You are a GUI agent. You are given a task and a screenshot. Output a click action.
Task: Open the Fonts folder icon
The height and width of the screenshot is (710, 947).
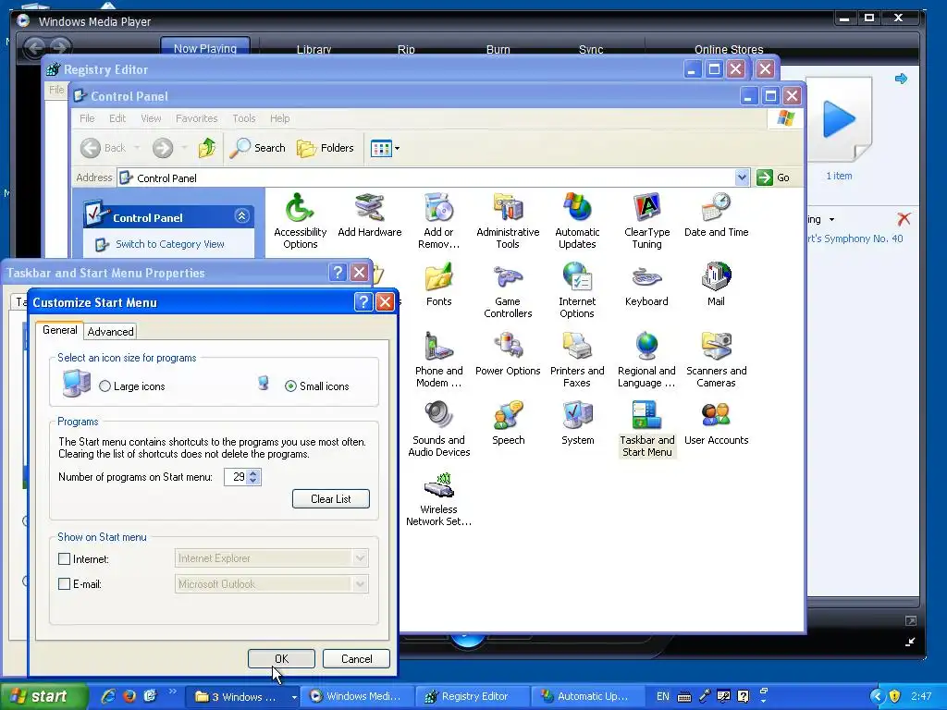click(x=438, y=285)
